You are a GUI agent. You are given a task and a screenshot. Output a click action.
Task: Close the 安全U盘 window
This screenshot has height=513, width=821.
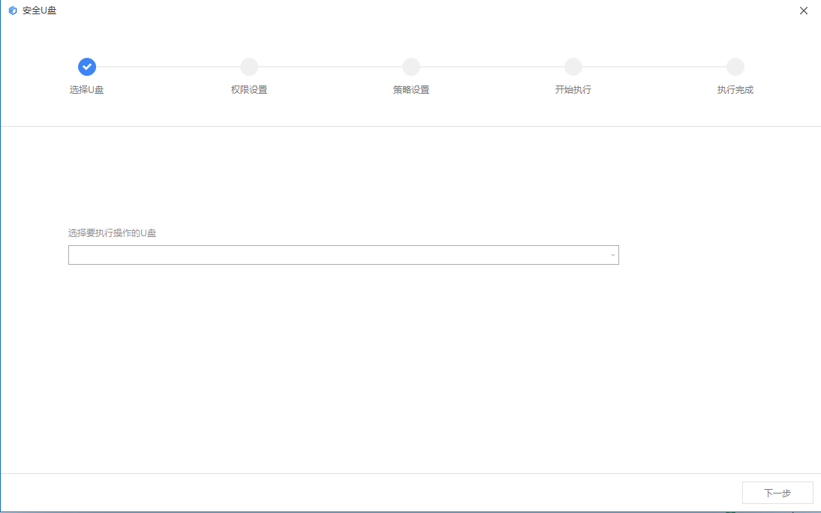[x=804, y=10]
